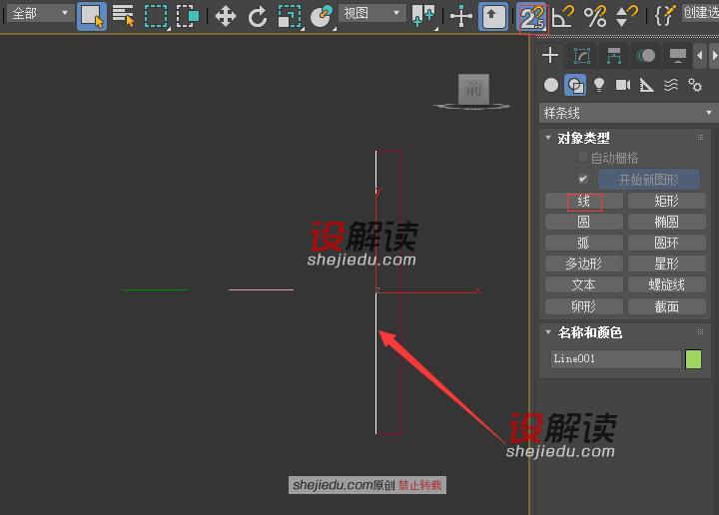Screen dimensions: 719x515
Task: Select Lights category icon
Action: [x=599, y=85]
